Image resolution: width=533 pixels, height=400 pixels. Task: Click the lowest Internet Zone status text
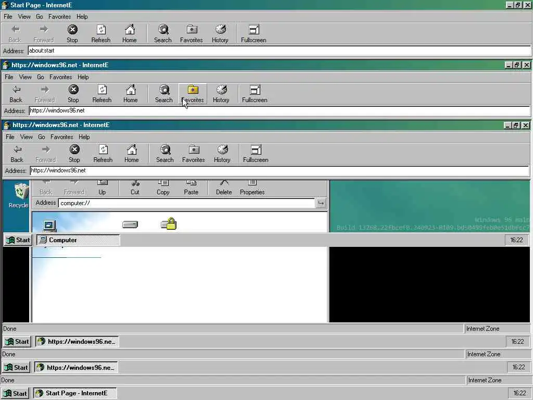(485, 380)
